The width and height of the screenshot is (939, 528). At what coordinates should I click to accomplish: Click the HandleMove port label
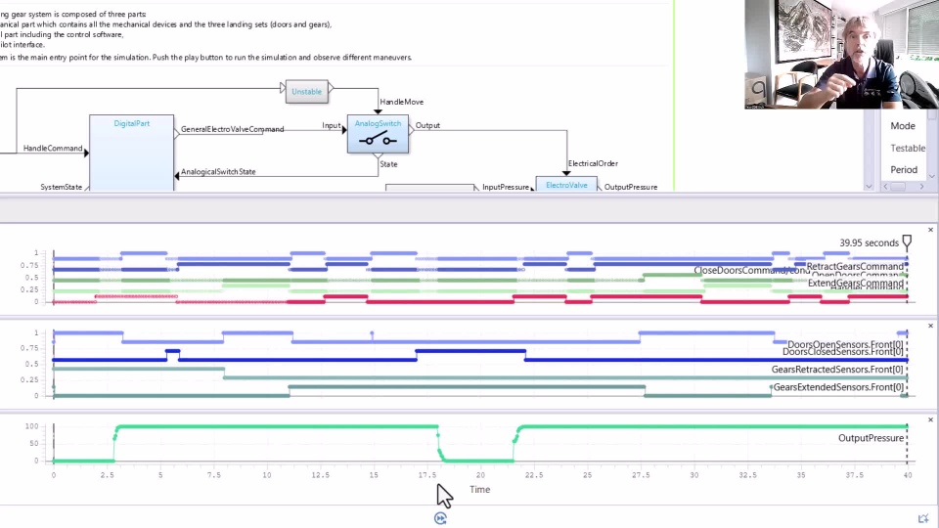coord(402,102)
